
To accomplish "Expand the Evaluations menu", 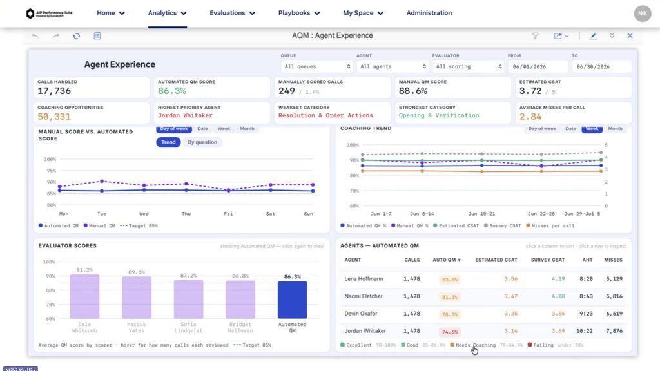I will click(x=232, y=13).
